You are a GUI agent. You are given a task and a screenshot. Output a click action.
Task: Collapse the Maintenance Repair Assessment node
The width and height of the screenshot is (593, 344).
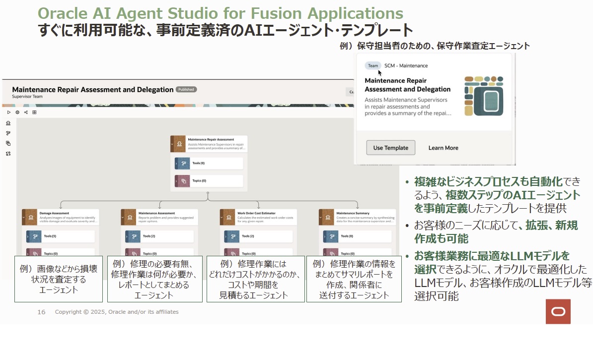(x=172, y=144)
